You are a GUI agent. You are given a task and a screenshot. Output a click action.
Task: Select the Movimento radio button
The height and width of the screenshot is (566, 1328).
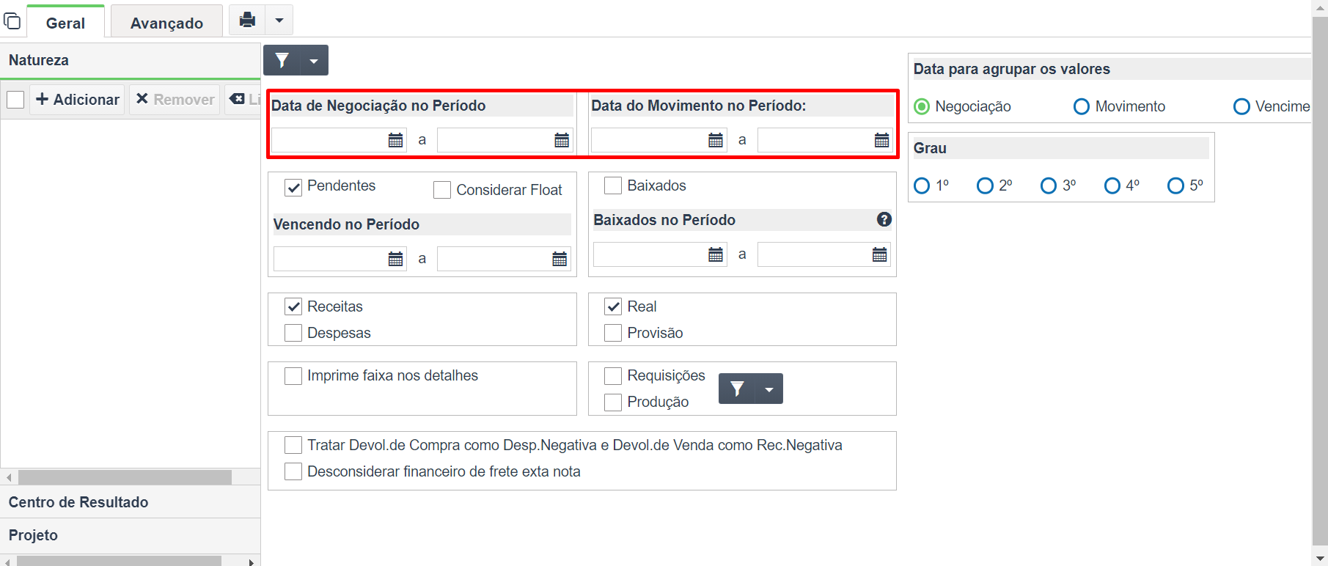[x=1081, y=106]
